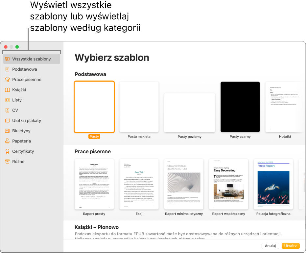Viewport: 306px width, 253px height.
Task: Click the green full-screen window button
Action: 17,47
